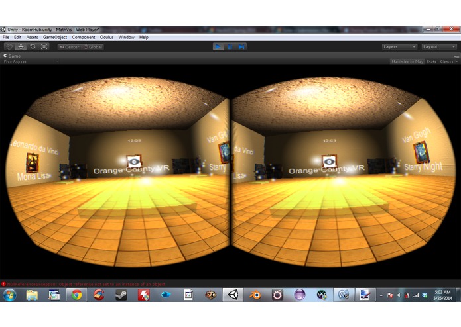The image size is (461, 327).
Task: Toggle the Stats overlay
Action: click(432, 62)
